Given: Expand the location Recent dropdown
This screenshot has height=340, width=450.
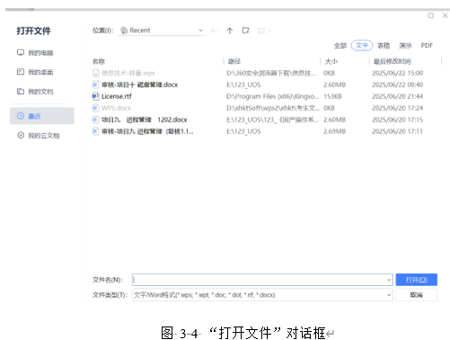Looking at the screenshot, I should [200, 31].
